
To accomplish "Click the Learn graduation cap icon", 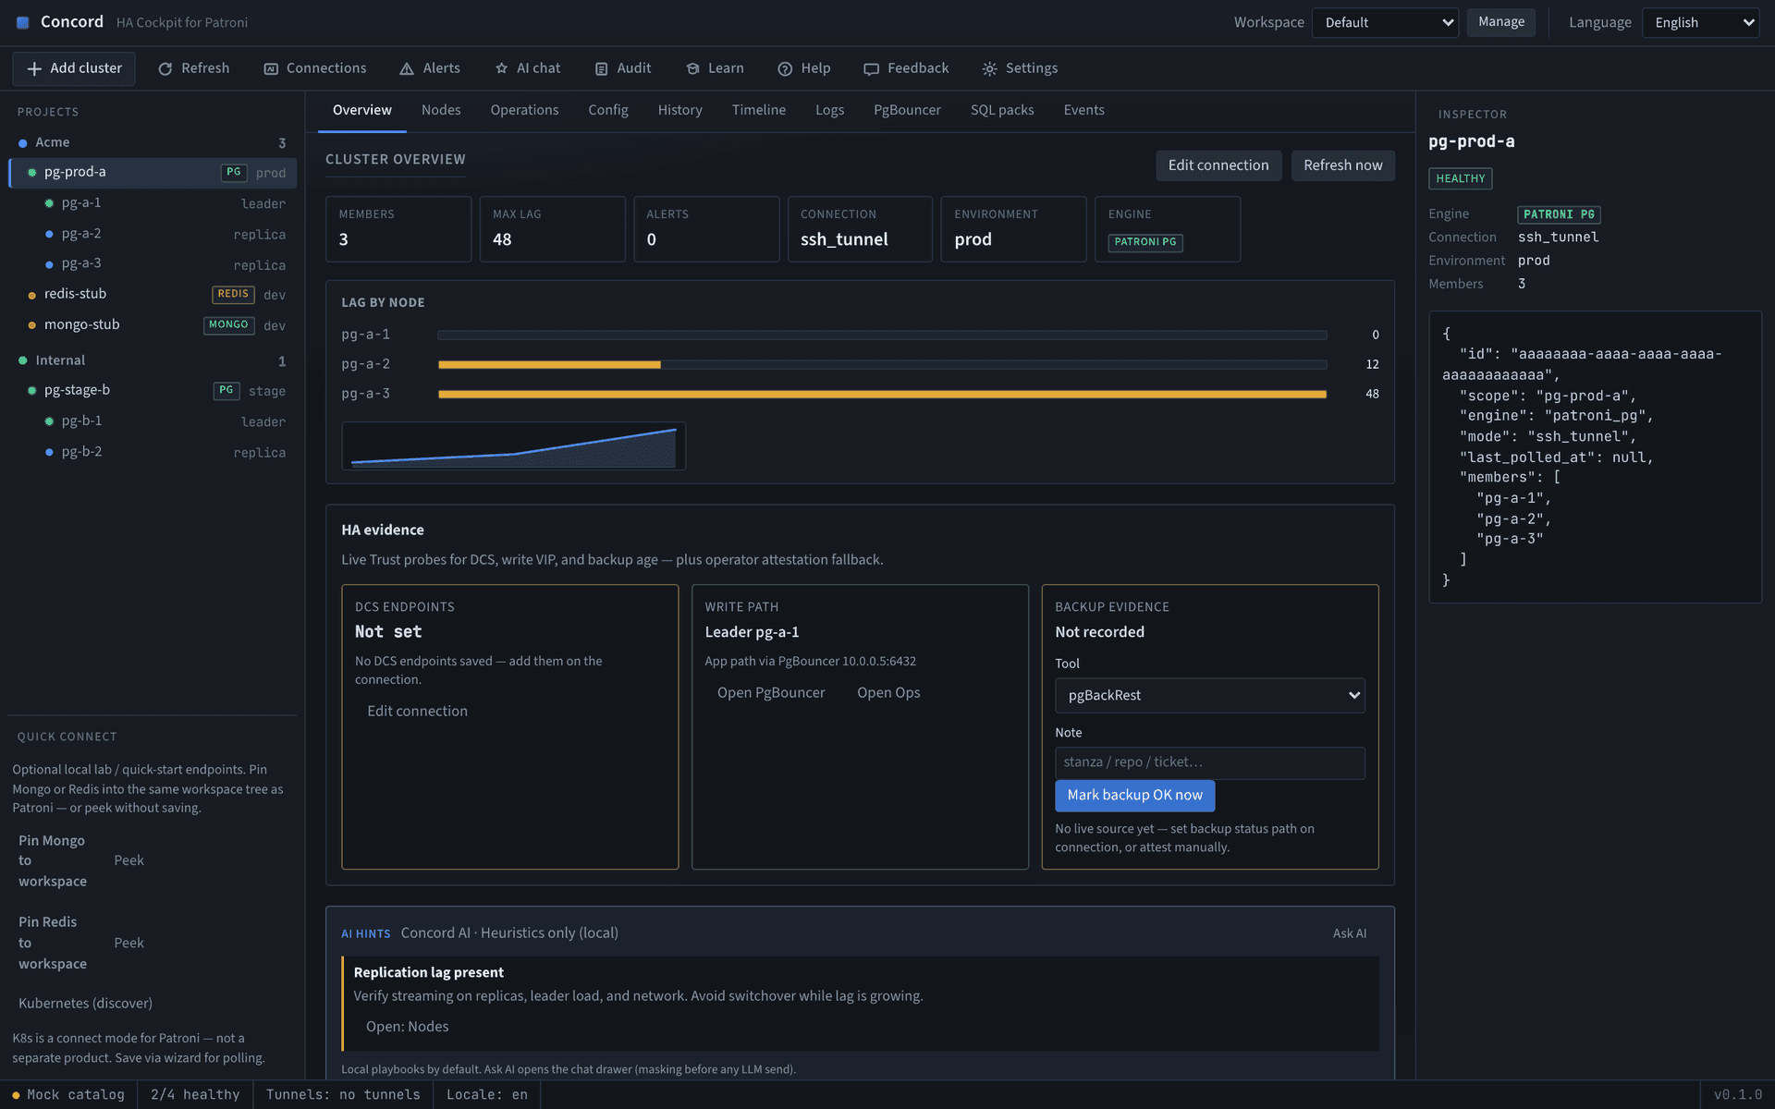I will pyautogui.click(x=692, y=68).
